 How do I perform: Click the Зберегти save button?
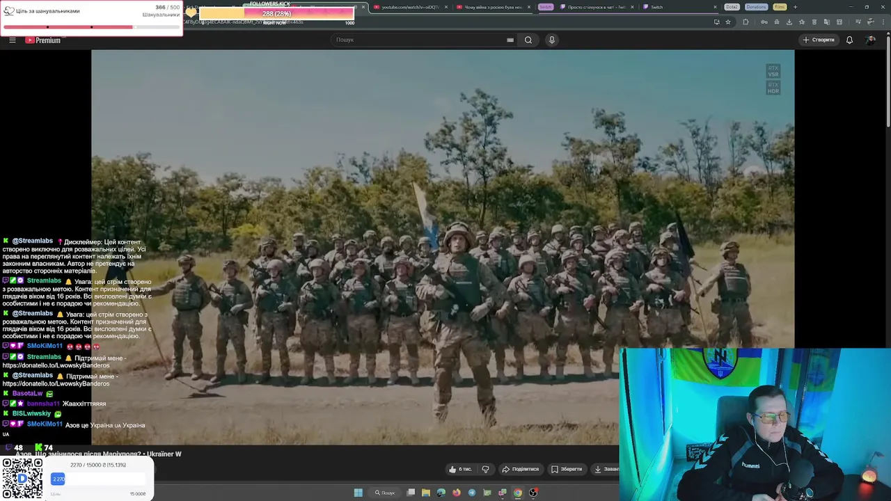coord(567,469)
